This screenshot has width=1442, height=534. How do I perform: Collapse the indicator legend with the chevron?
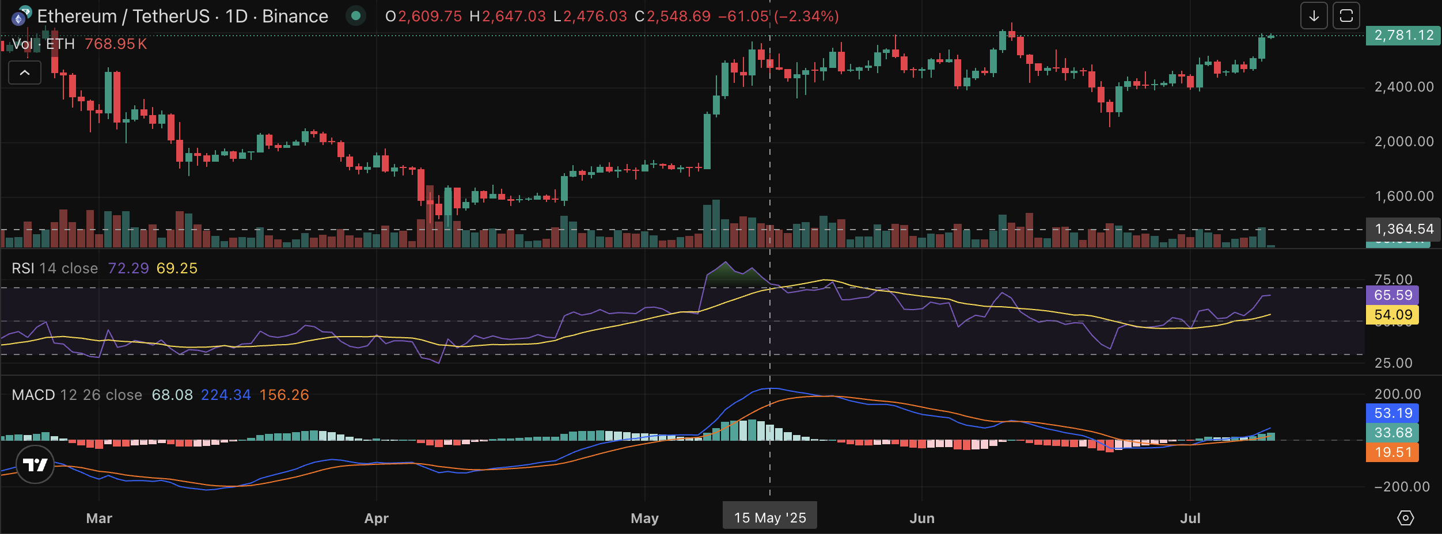[25, 73]
